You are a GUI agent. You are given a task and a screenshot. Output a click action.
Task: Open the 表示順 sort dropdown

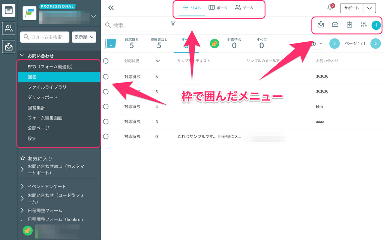point(84,37)
